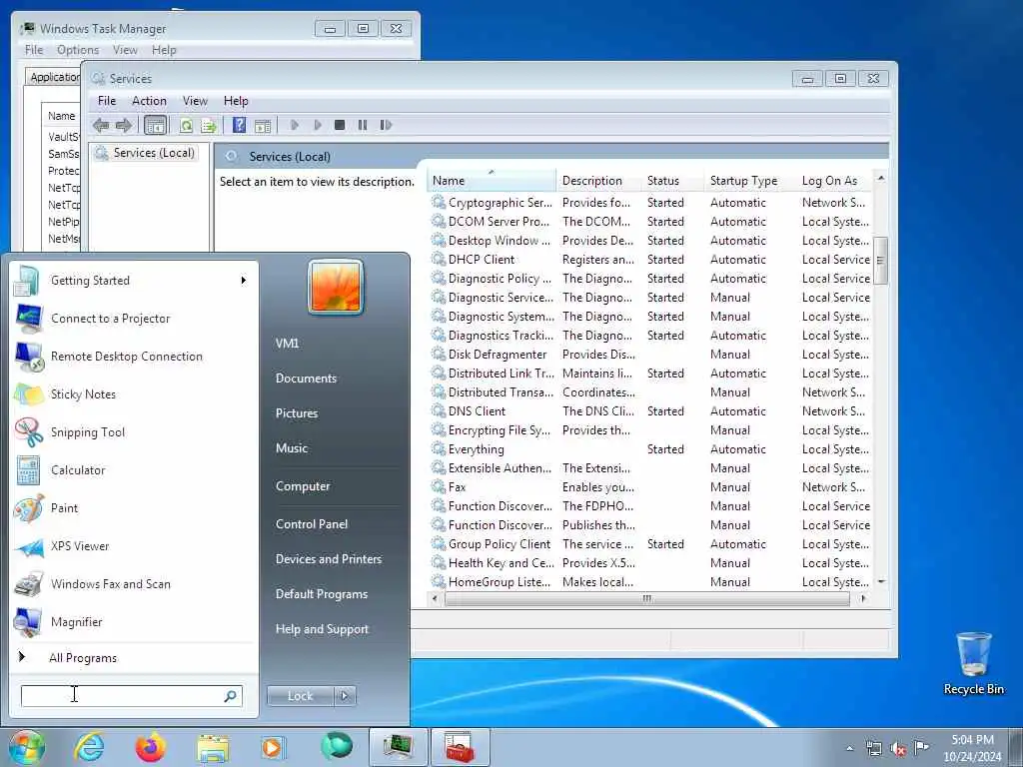Screen dimensions: 1023x767
Task: Open the Options menu in Task Manager
Action: [78, 50]
